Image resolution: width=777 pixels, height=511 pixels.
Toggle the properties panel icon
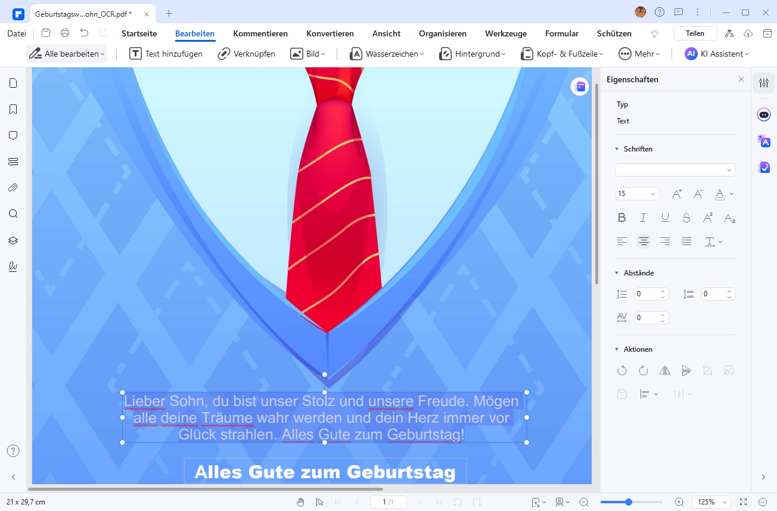click(x=764, y=83)
